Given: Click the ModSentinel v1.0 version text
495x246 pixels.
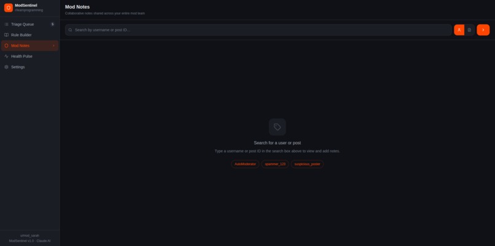Looking at the screenshot, I should pyautogui.click(x=29, y=241).
